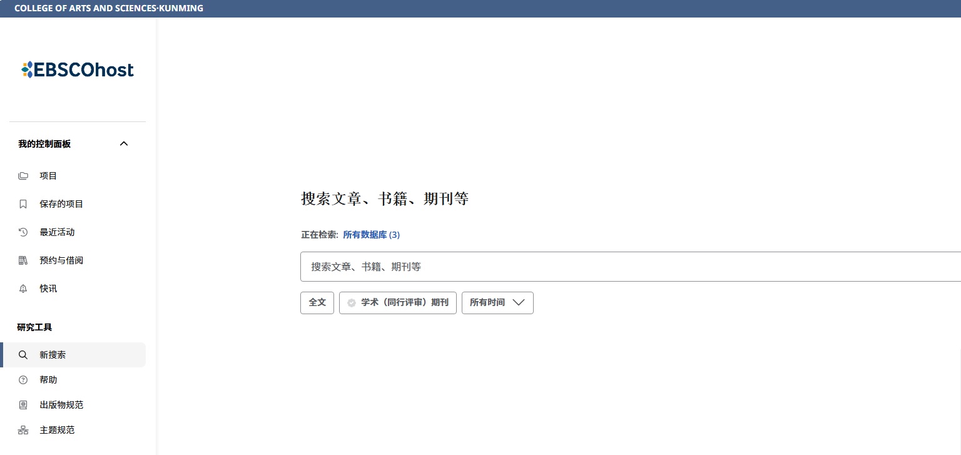961x455 pixels.
Task: Click the folder icon beside 项目
Action: (x=23, y=176)
